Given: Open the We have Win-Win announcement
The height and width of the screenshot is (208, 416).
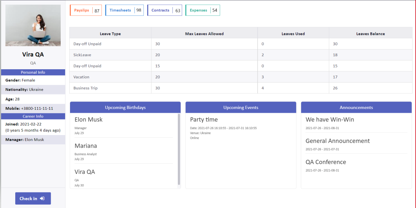Looking at the screenshot, I should pos(330,119).
